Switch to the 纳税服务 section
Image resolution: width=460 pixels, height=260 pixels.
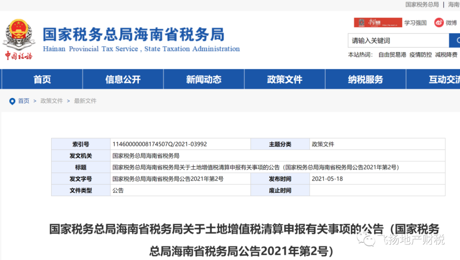coord(366,79)
